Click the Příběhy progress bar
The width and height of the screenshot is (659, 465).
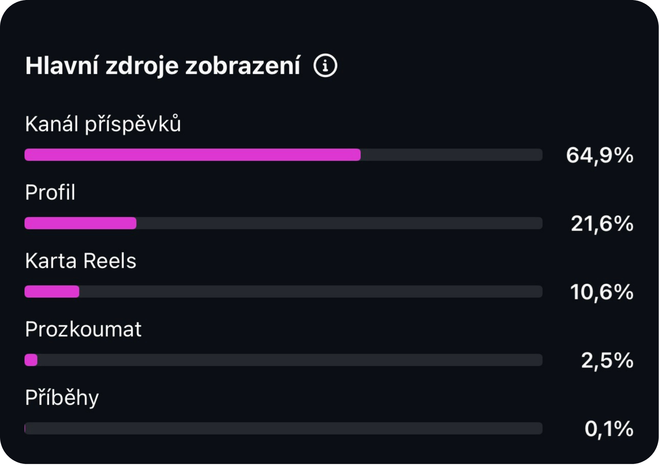coord(283,428)
